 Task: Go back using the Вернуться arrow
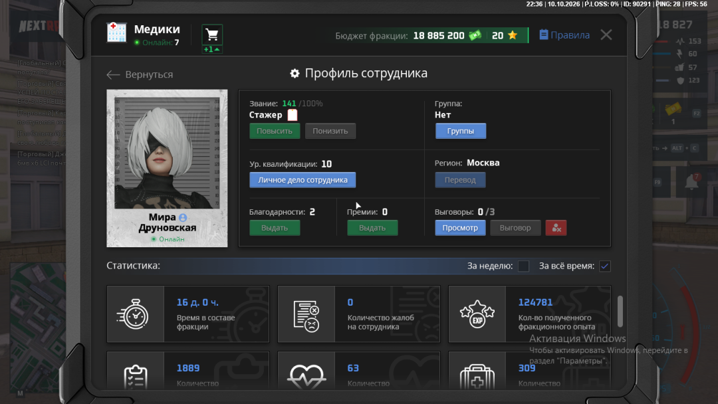[x=140, y=74]
